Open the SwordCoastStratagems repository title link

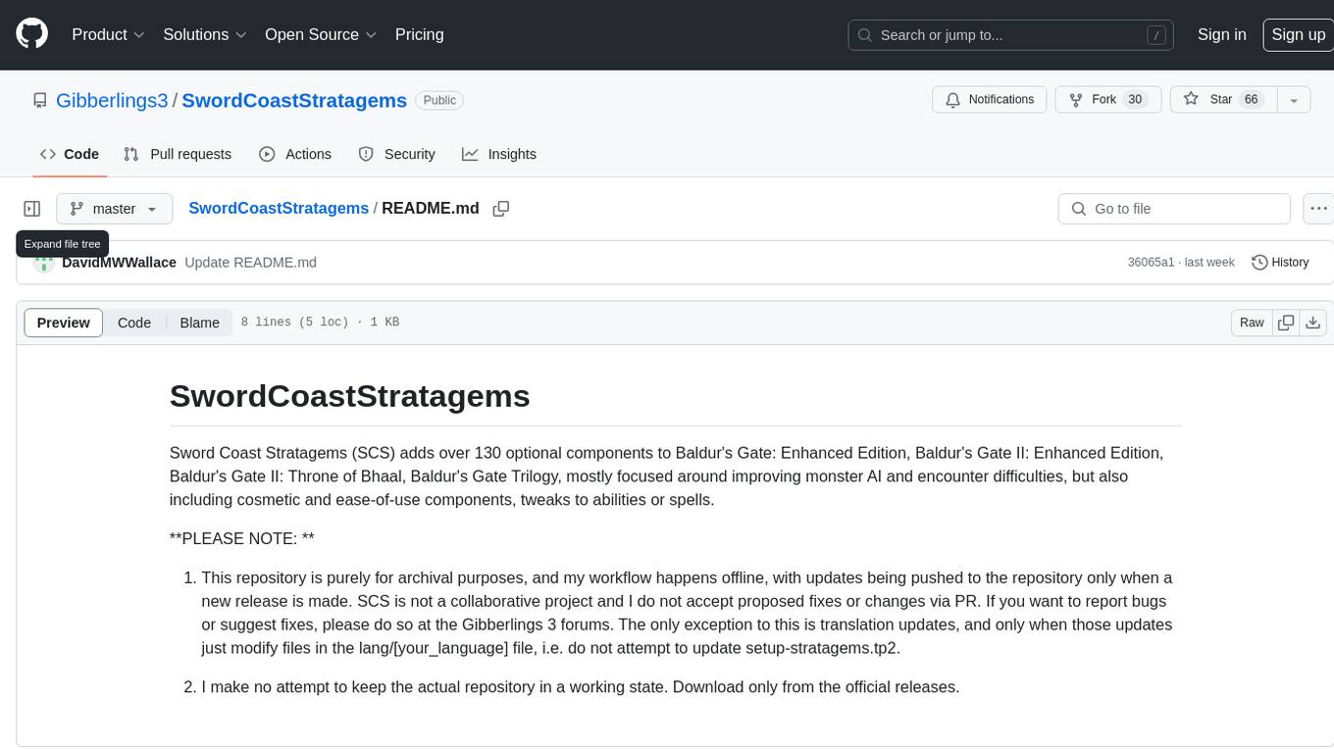pyautogui.click(x=294, y=100)
